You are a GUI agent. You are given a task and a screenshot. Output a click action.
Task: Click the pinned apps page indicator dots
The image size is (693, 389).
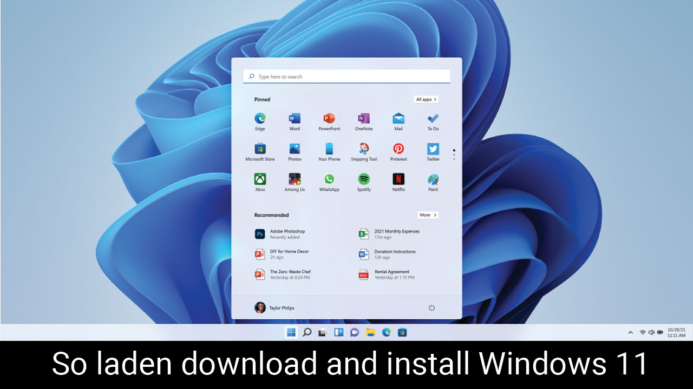[454, 155]
